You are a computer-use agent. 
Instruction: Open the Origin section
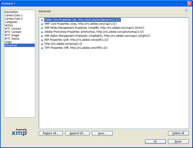point(9,42)
